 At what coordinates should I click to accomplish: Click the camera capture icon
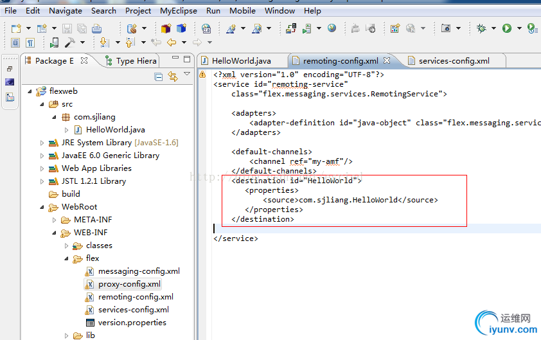click(x=446, y=28)
